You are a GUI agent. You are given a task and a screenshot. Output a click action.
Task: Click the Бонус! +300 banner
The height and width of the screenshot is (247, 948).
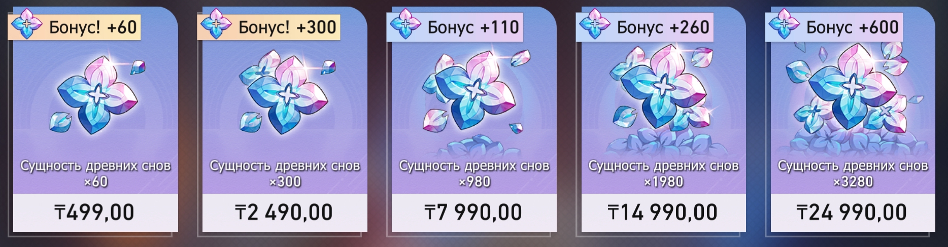269,27
